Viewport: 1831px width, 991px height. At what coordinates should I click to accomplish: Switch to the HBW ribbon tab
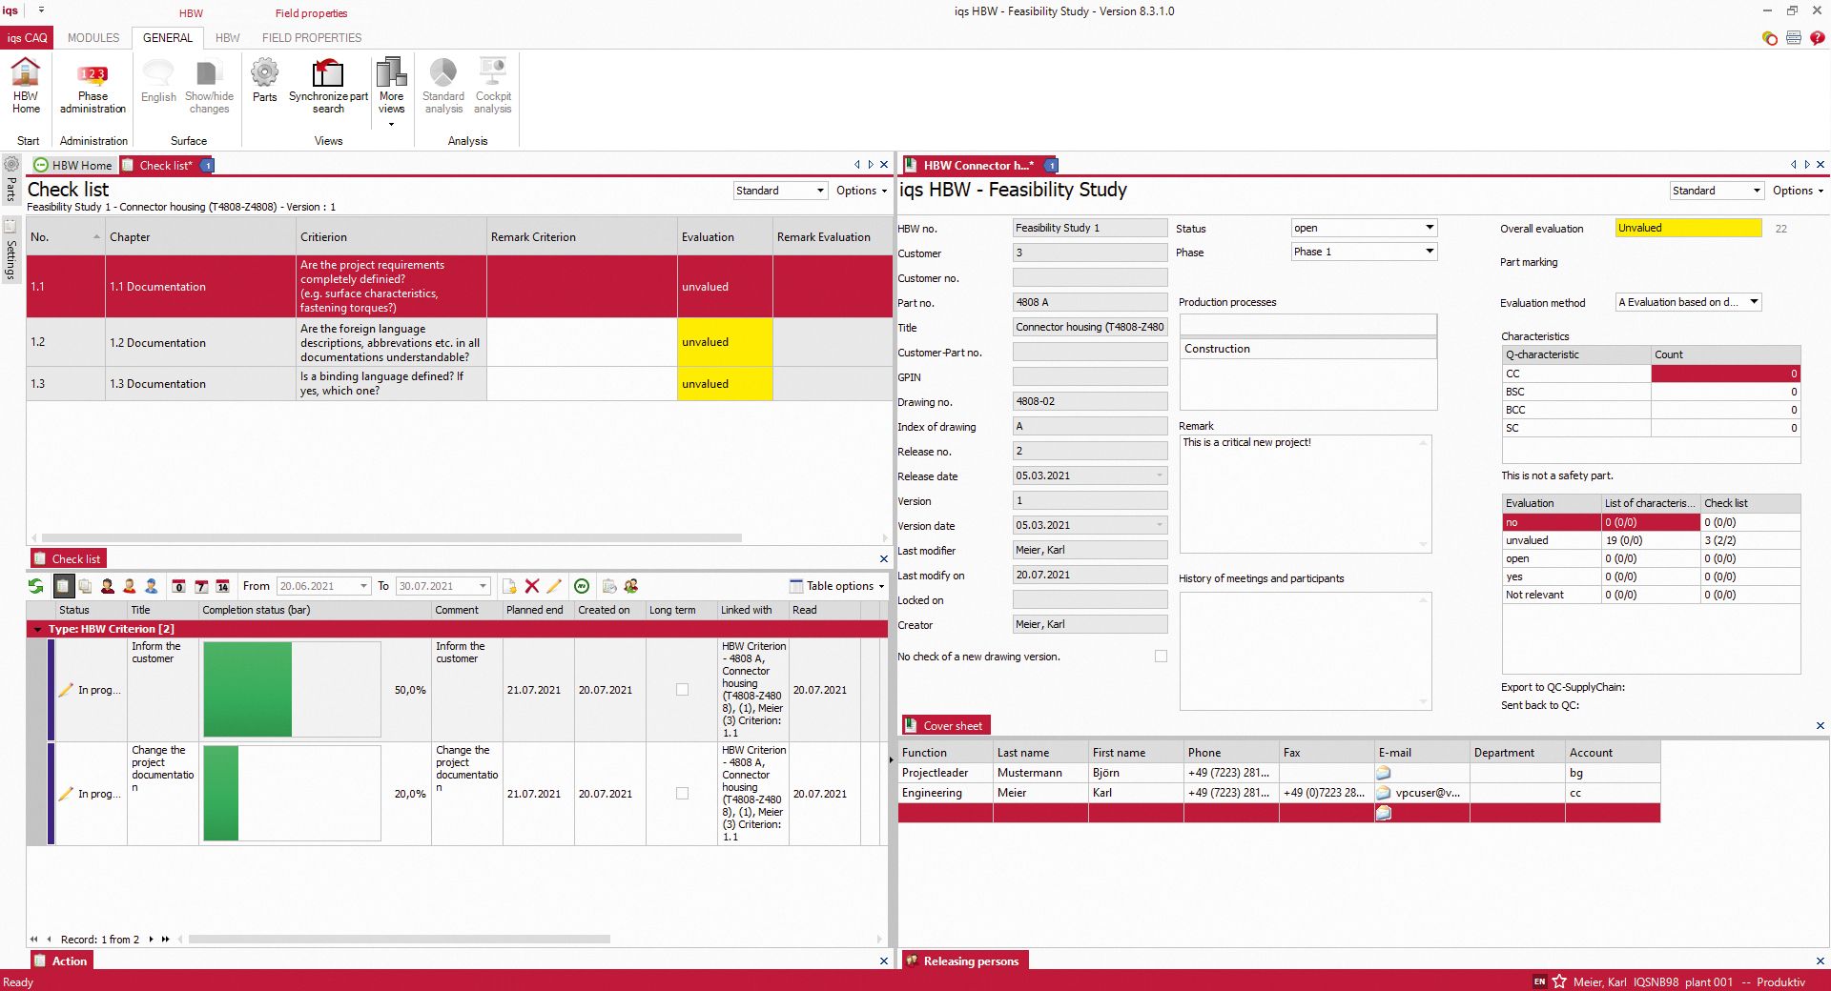227,38
